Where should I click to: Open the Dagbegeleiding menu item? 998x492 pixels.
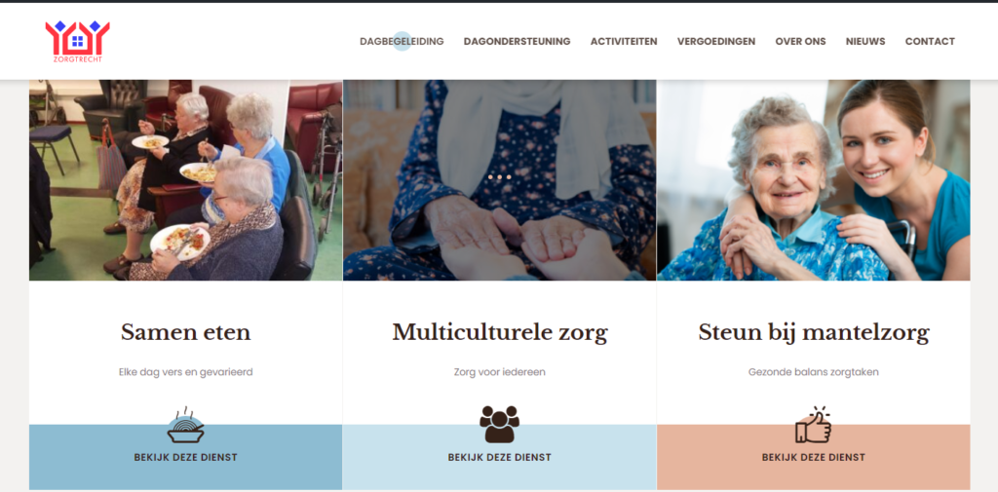402,41
